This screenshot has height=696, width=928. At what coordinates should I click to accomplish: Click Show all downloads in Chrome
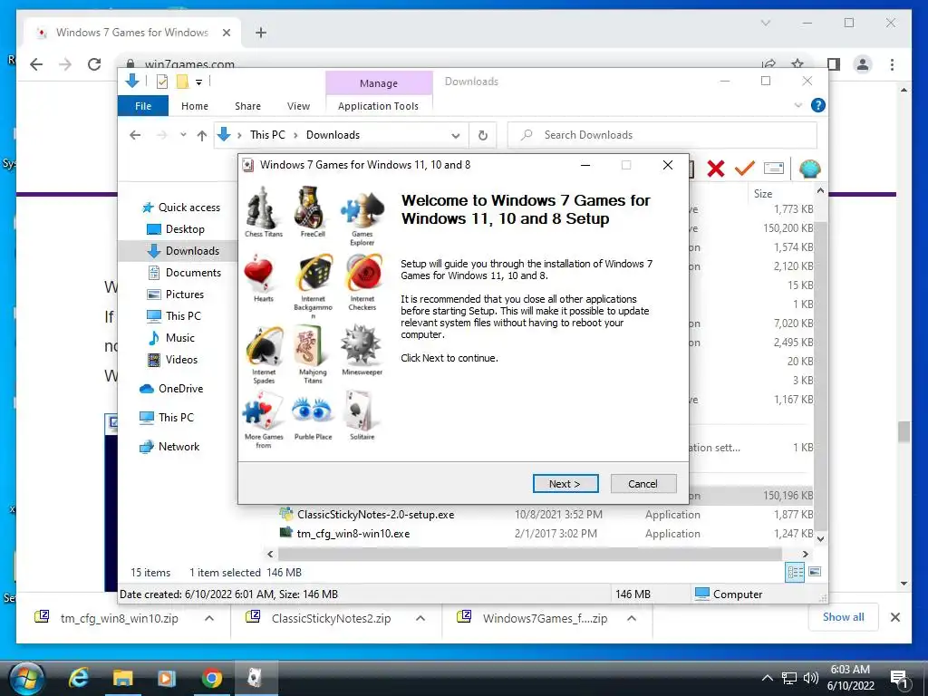tap(844, 616)
